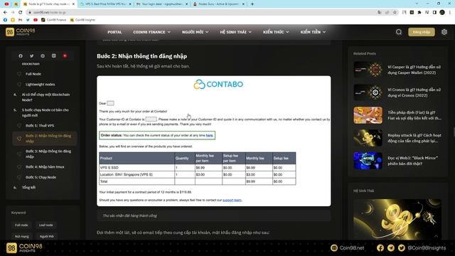Jump to Lightweight nodes in table of contents

(x=40, y=85)
